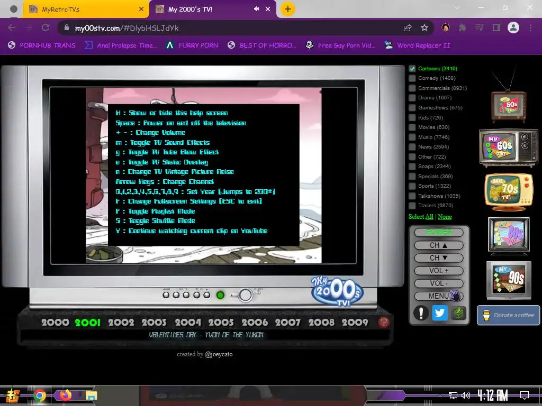Click the TV volume knob
542x406 pixels.
tap(245, 295)
